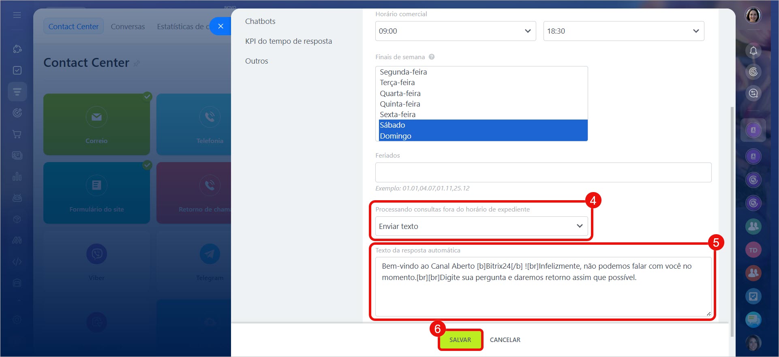Open the Chatbots settings section
The width and height of the screenshot is (779, 357).
260,21
